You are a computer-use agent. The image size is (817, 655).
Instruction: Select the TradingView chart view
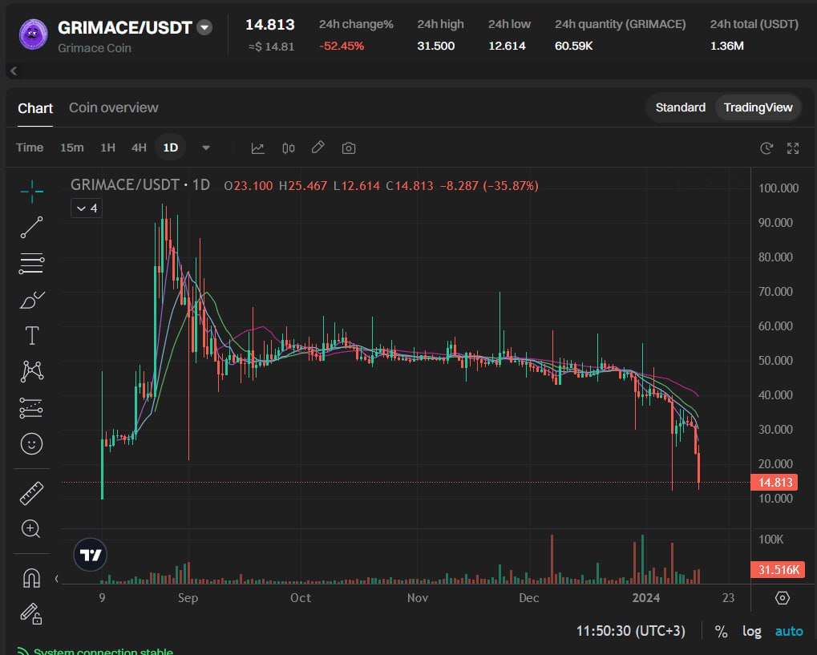pyautogui.click(x=758, y=107)
